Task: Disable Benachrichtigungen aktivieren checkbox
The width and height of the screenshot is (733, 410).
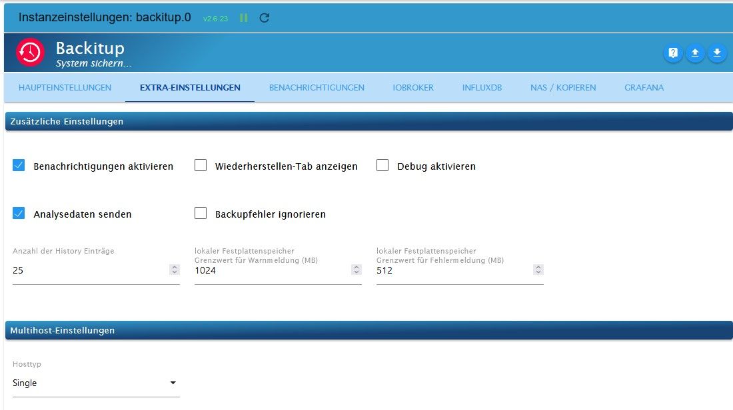Action: pos(19,165)
